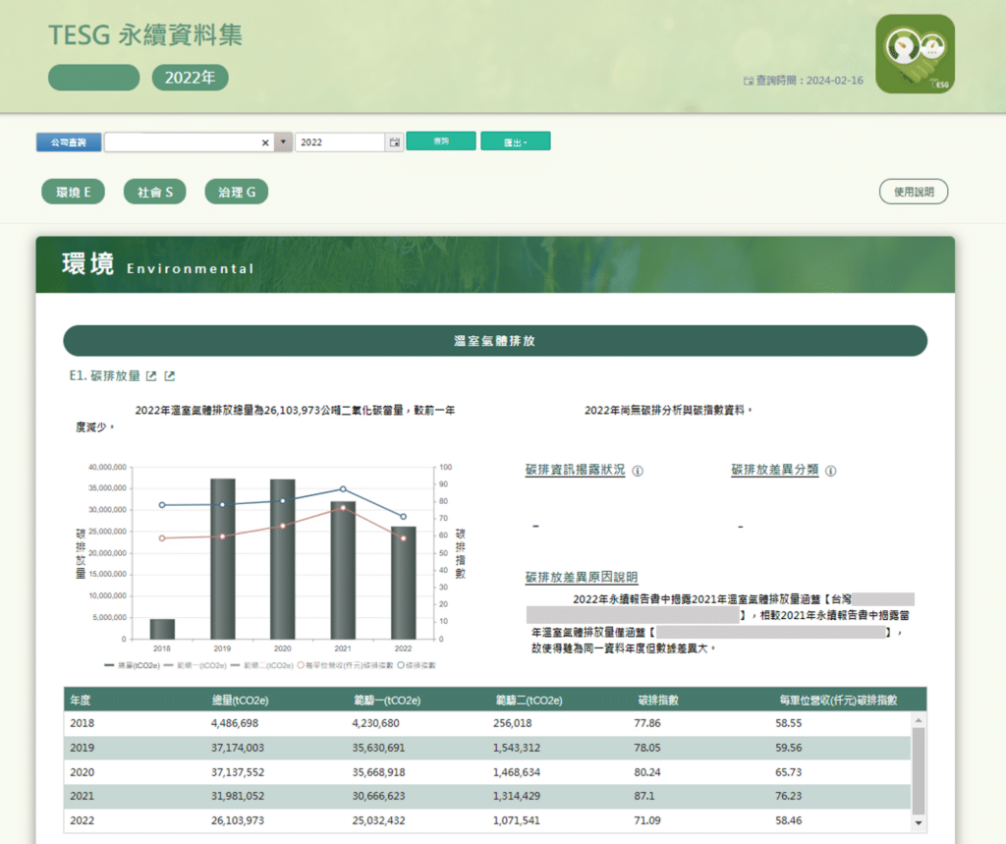Open the 匯出 export dropdown
The height and width of the screenshot is (844, 1006).
coord(515,141)
